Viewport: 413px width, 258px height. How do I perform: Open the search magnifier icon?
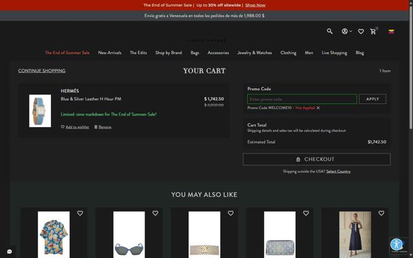[x=330, y=32]
